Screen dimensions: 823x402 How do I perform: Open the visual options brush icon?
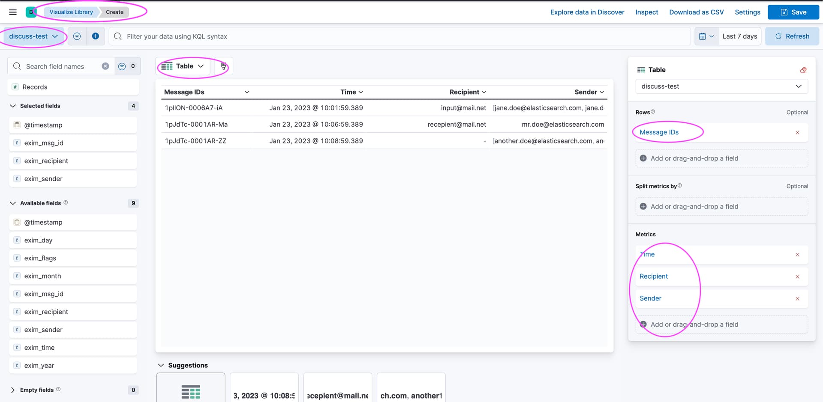(223, 66)
